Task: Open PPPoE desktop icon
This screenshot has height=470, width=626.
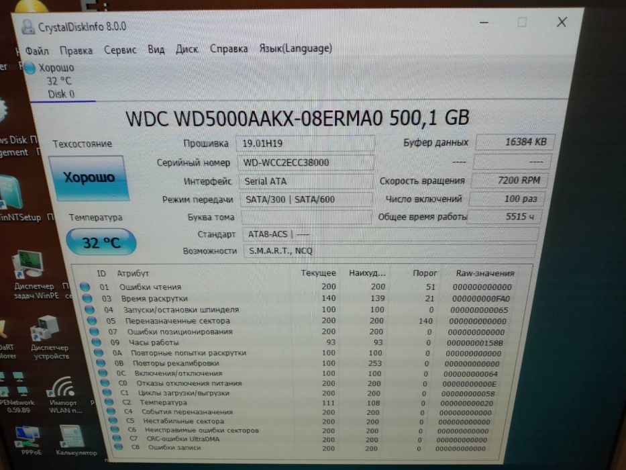Action: 30,440
